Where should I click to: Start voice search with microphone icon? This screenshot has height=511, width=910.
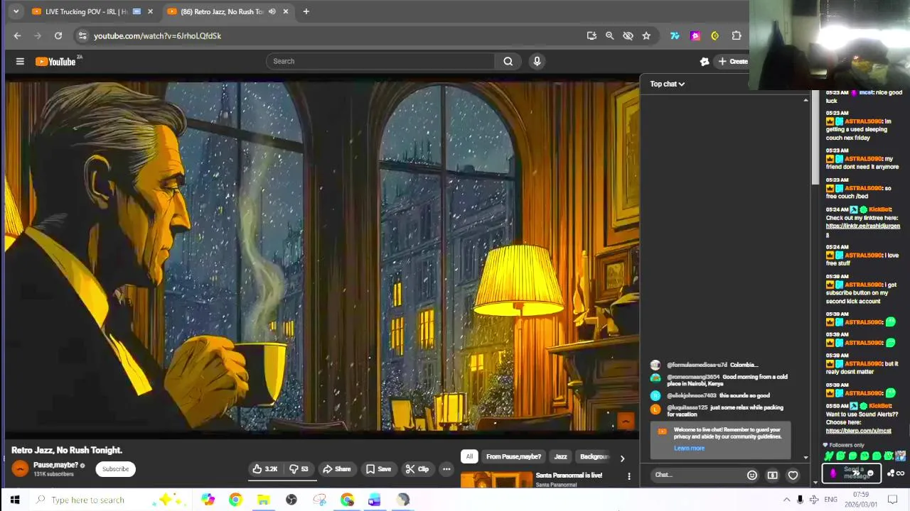[537, 61]
